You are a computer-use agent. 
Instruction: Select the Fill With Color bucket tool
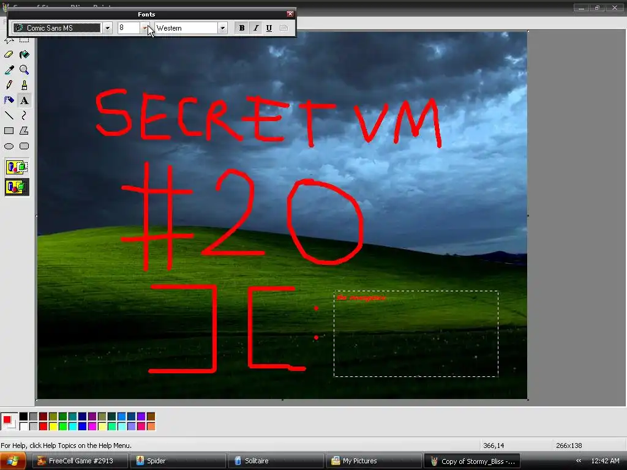click(x=24, y=54)
